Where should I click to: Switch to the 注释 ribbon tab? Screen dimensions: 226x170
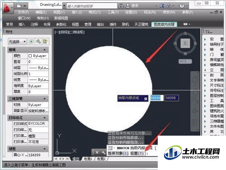coord(34,24)
